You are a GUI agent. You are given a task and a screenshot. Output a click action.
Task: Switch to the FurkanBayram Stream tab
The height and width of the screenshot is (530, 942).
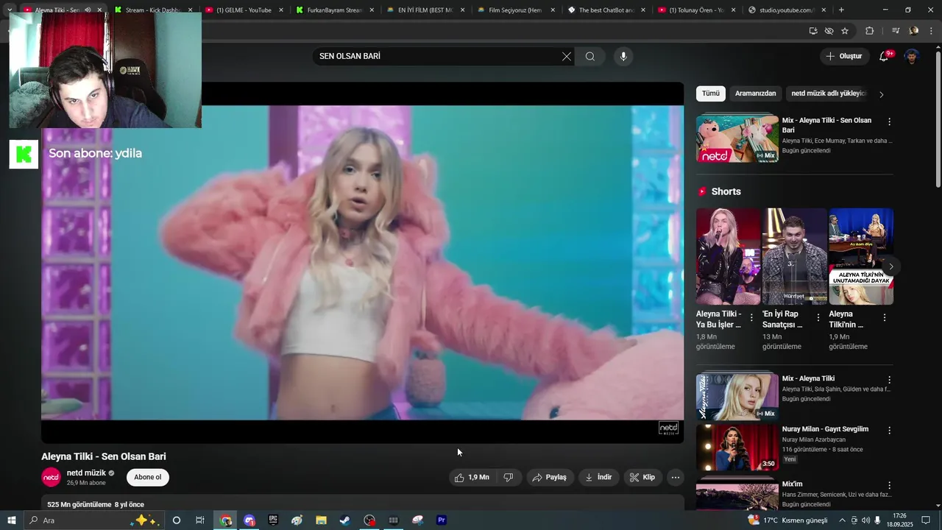pos(333,10)
